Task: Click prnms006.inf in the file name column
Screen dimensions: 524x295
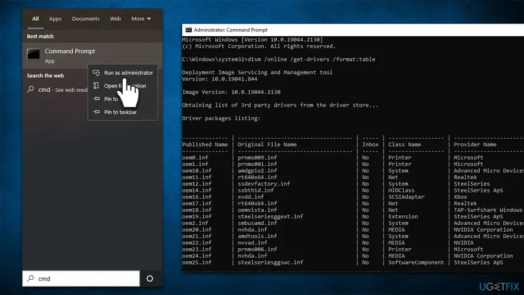Action: (x=258, y=249)
